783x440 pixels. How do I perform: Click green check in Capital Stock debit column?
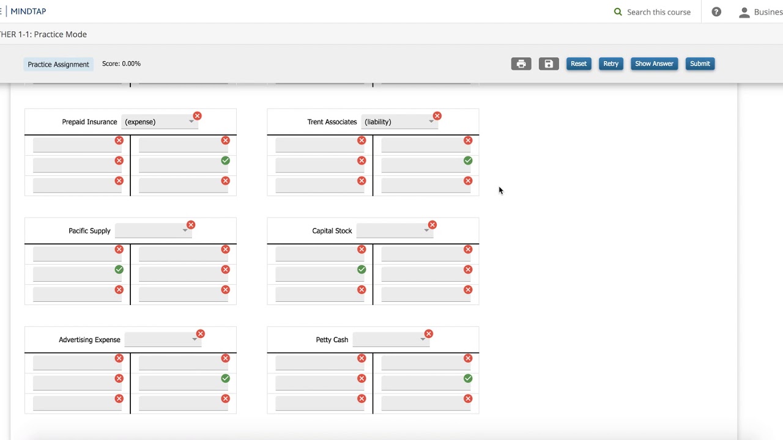362,269
